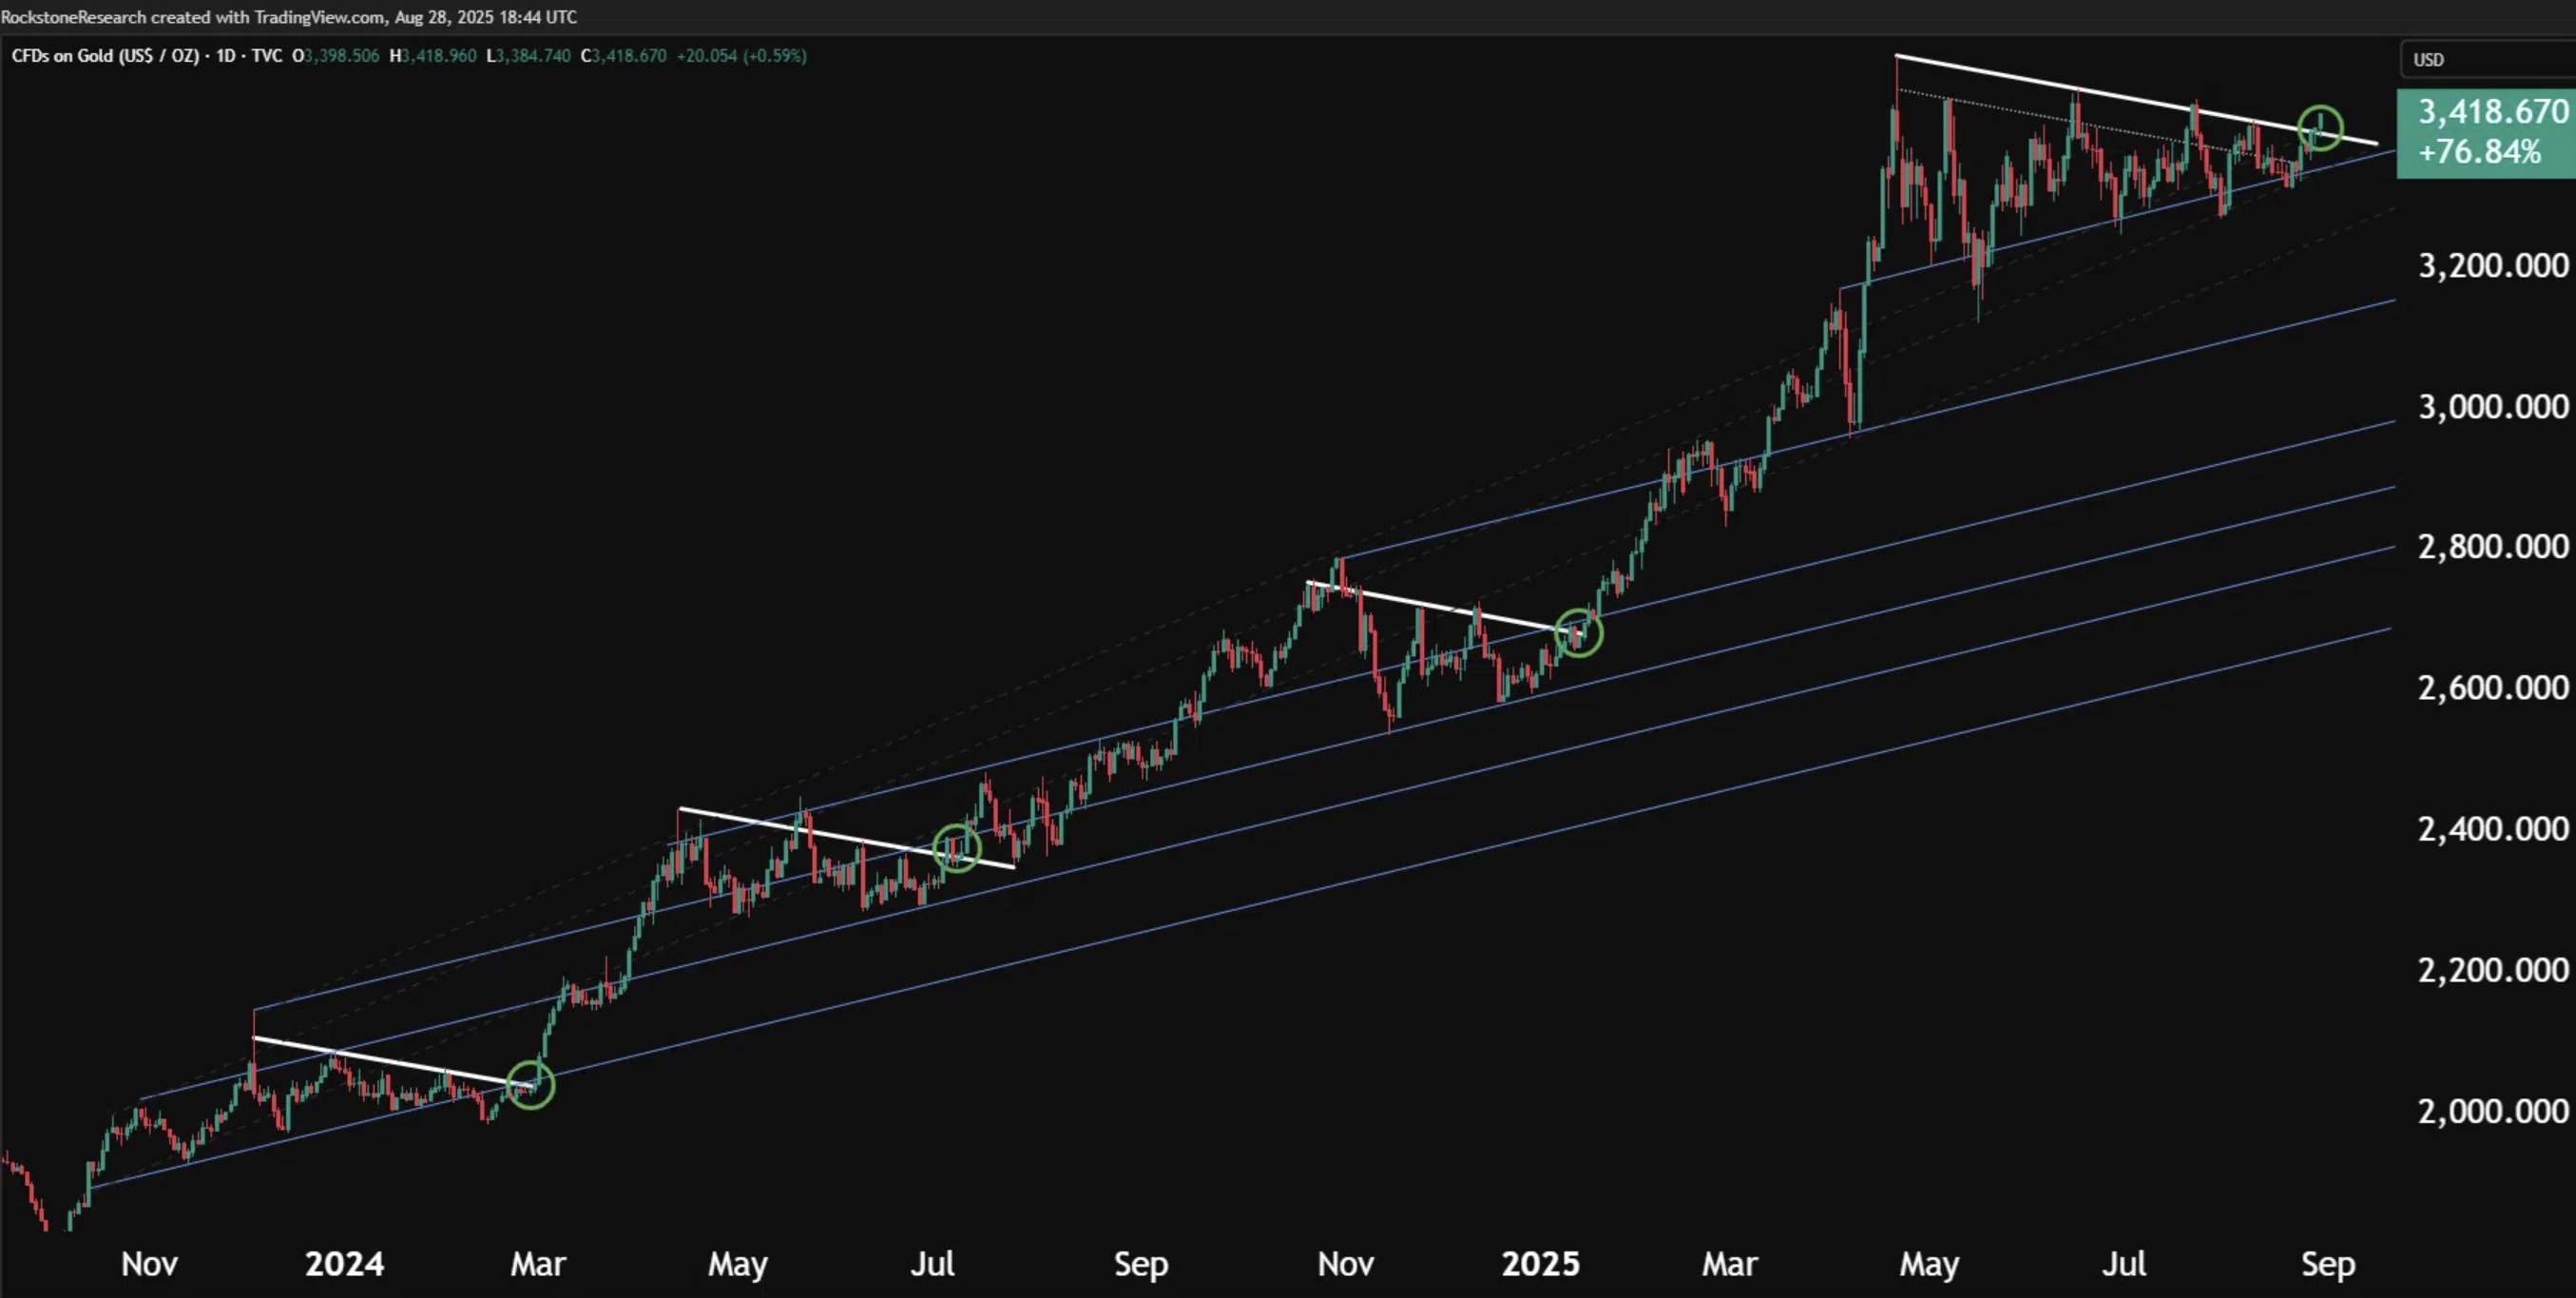Click the 3,200.000 price axis label

(2492, 266)
